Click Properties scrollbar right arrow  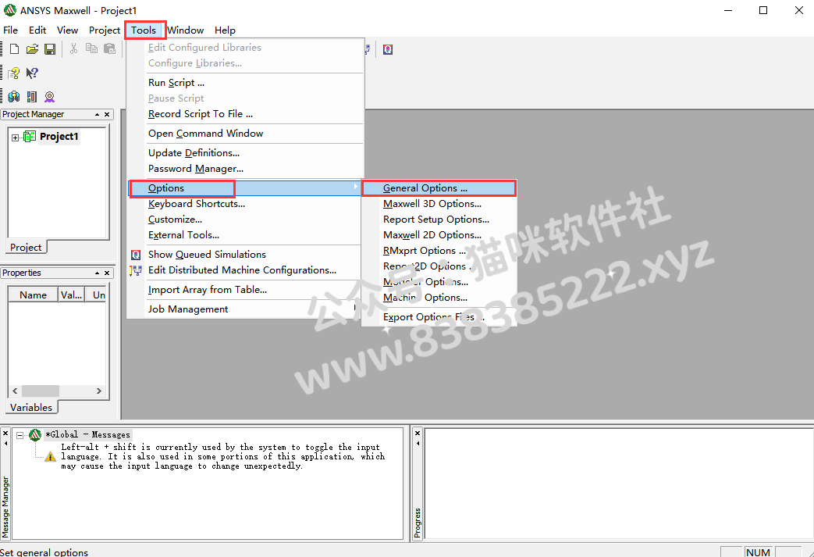98,391
